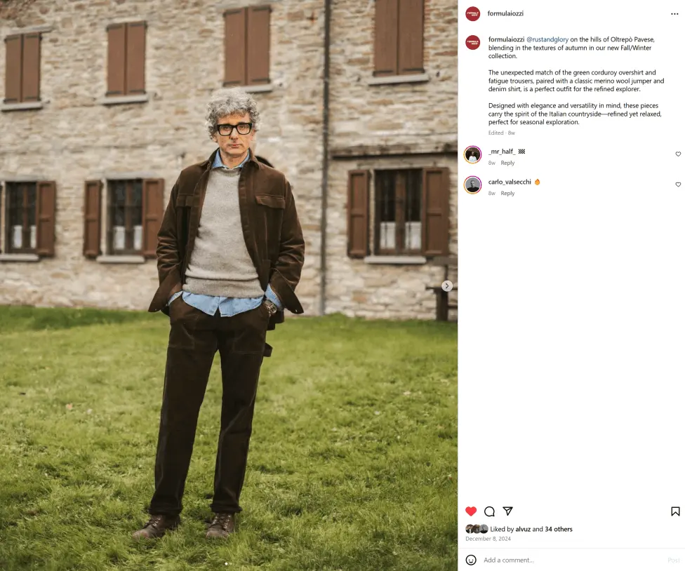Image resolution: width=685 pixels, height=571 pixels.
Task: Open emoji picker smiley icon
Action: click(471, 560)
